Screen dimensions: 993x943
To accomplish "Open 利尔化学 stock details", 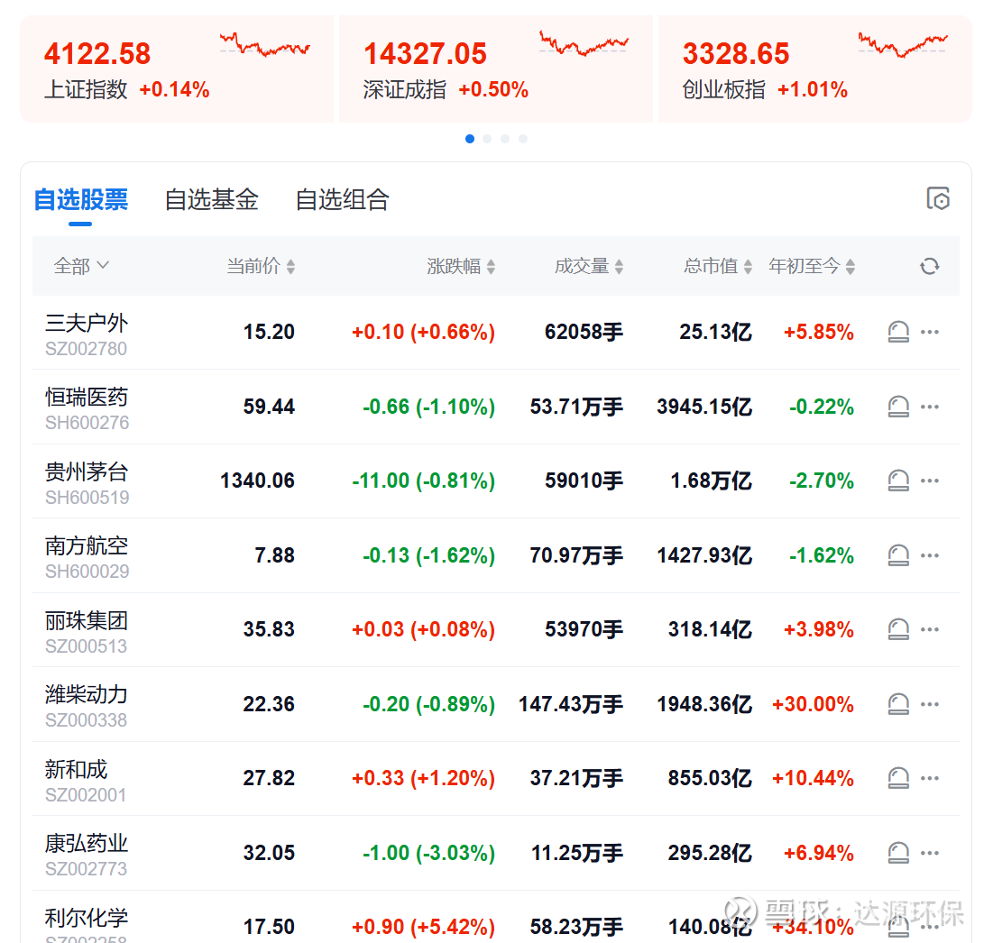I will (x=86, y=918).
